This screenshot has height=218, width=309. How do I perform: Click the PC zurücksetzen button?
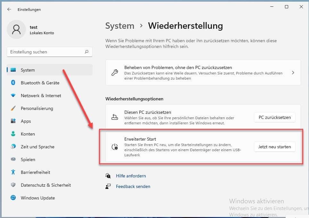[274, 117]
